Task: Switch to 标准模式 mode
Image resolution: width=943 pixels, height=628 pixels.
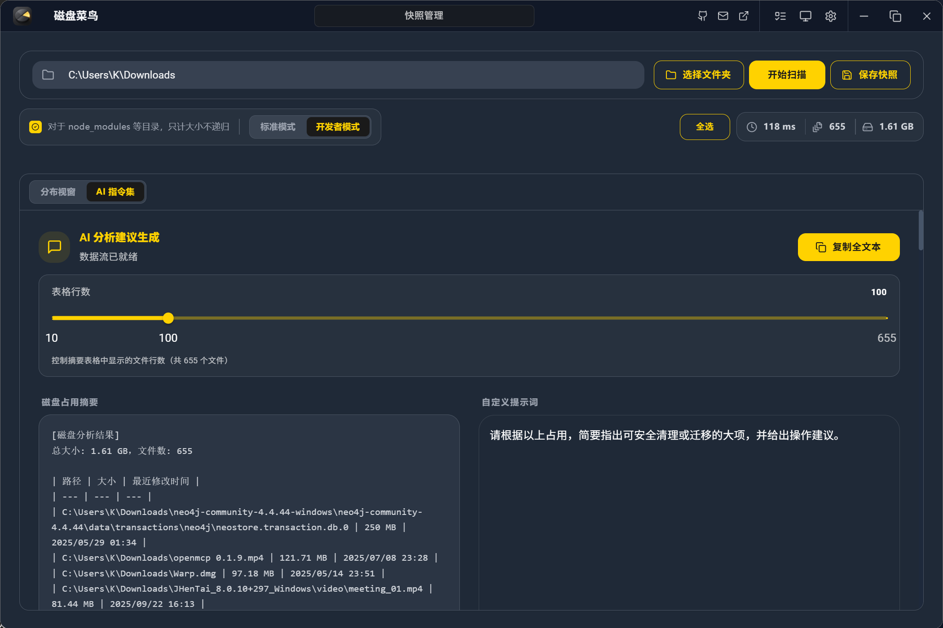Action: click(278, 127)
